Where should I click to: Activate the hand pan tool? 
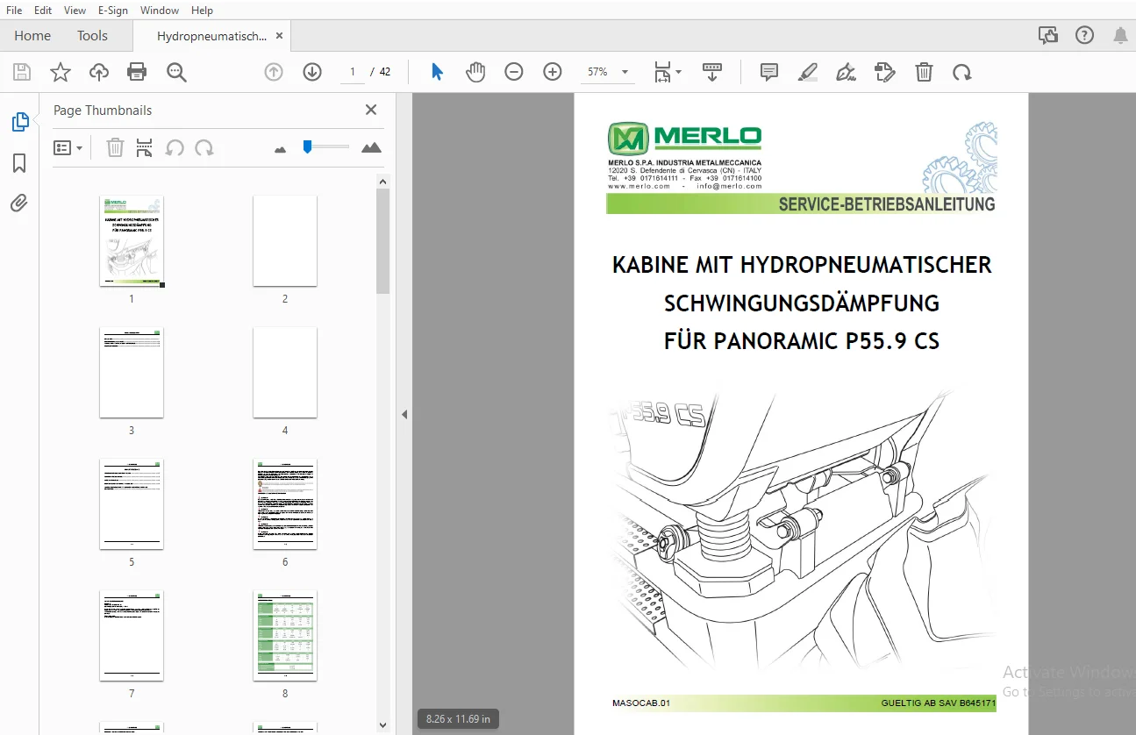tap(475, 72)
